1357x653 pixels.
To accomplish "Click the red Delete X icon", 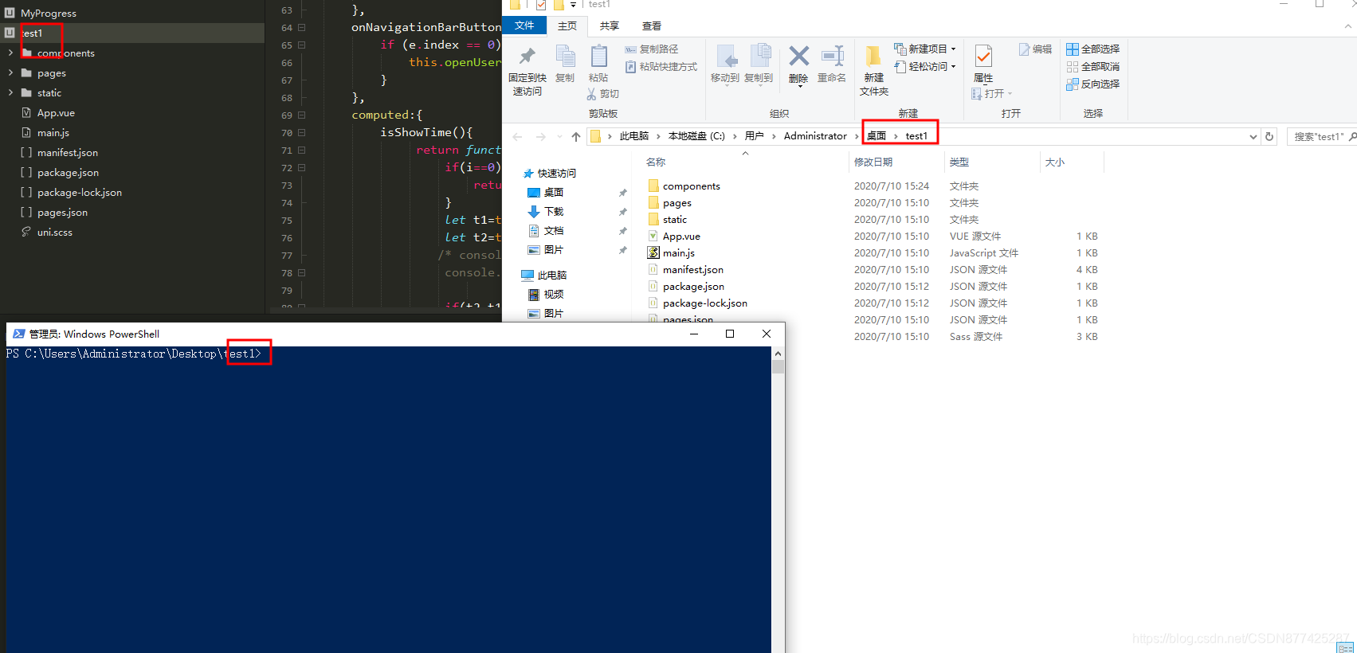I will (x=798, y=56).
